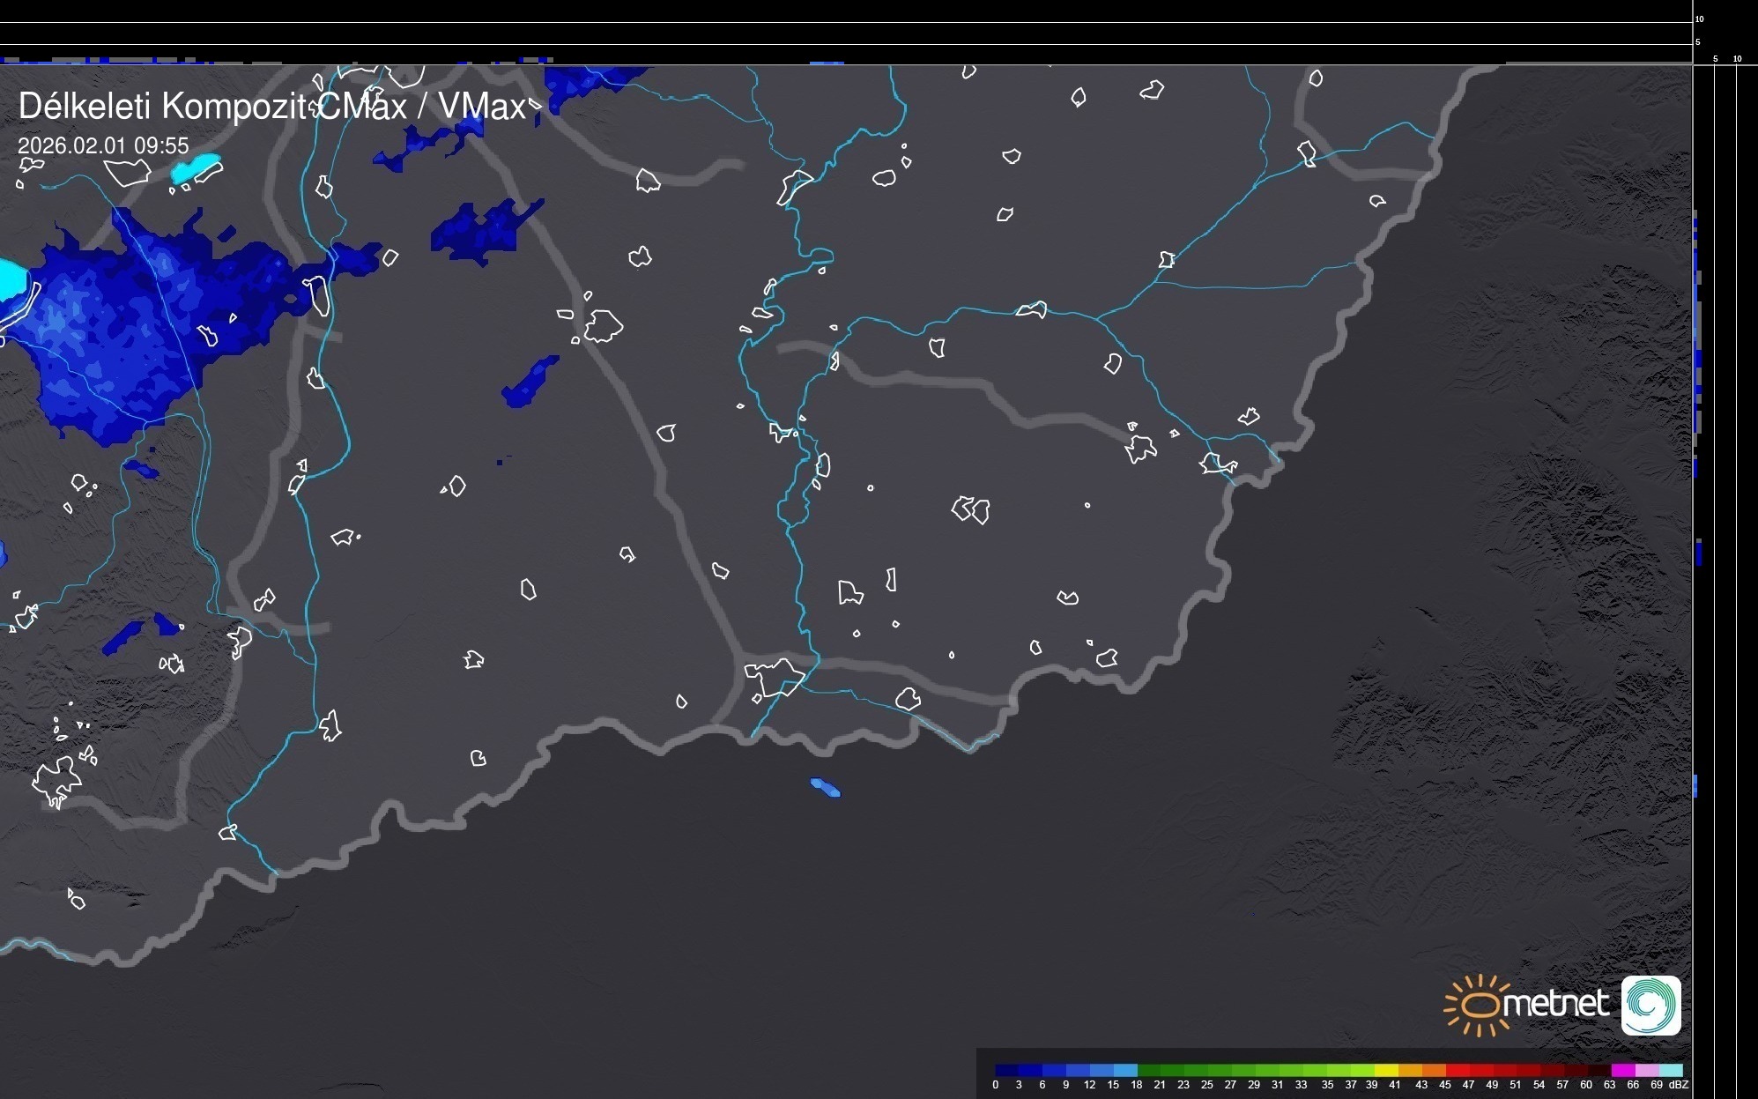This screenshot has height=1099, width=1758.
Task: Click the legend value label 45
Action: tap(1444, 1085)
